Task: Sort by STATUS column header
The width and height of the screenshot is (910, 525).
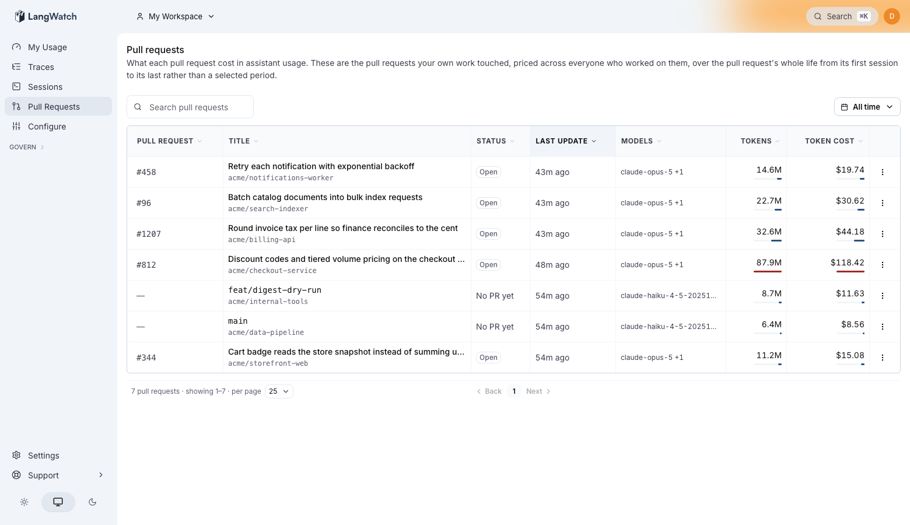Action: point(495,141)
